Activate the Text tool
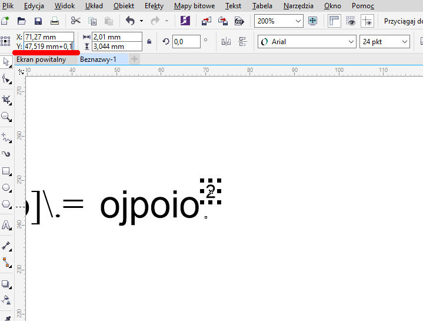Screen dimensions: 423x321 point(6,225)
